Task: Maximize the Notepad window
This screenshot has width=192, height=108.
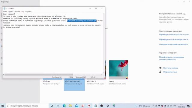Action: [96, 8]
